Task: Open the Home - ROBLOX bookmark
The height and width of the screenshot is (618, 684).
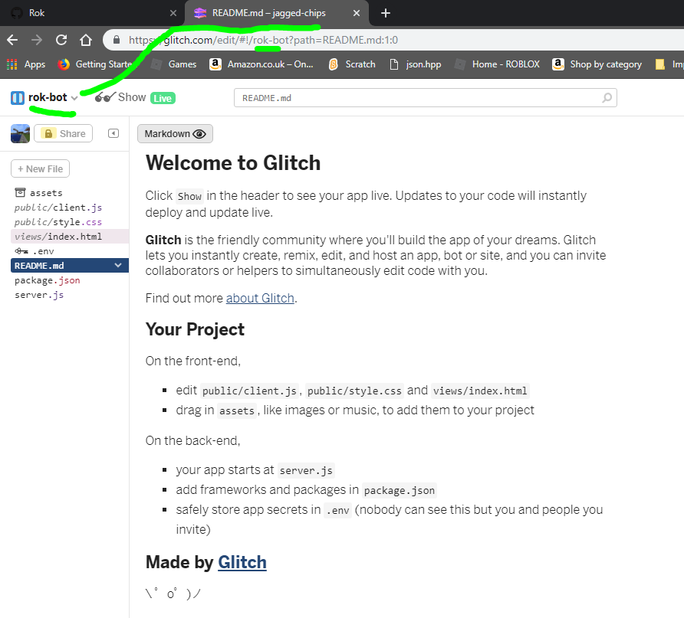Action: [498, 64]
